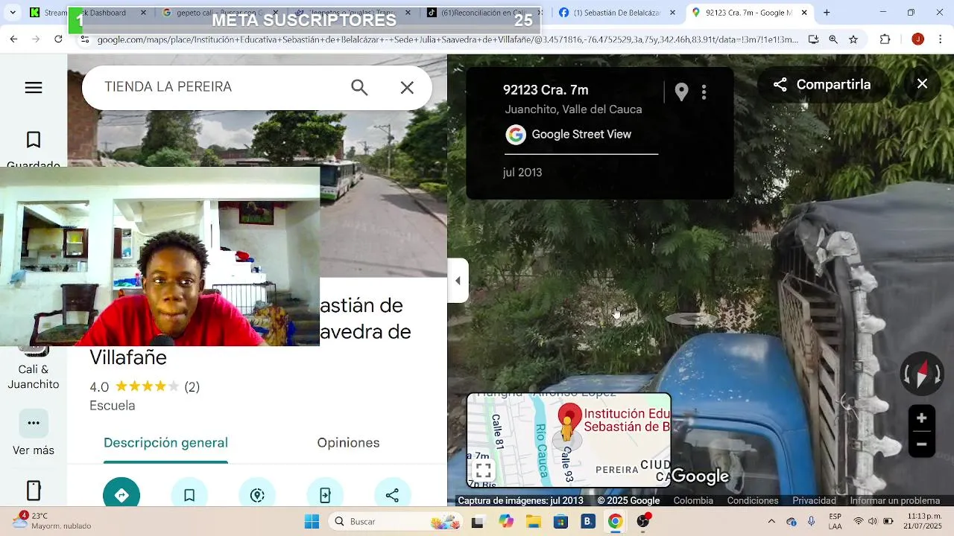The width and height of the screenshot is (954, 536).
Task: Click the location pin icon in Street View card
Action: pyautogui.click(x=681, y=92)
